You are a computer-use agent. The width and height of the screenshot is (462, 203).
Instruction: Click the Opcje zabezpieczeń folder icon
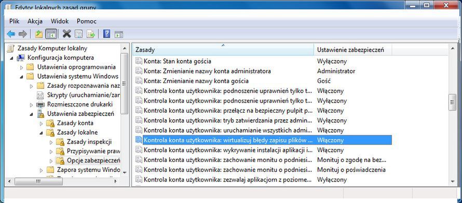60,160
